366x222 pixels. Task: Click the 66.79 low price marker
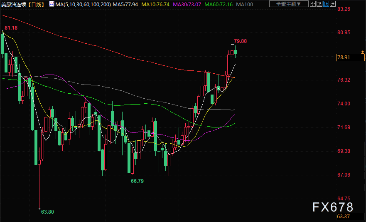[x=137, y=181]
